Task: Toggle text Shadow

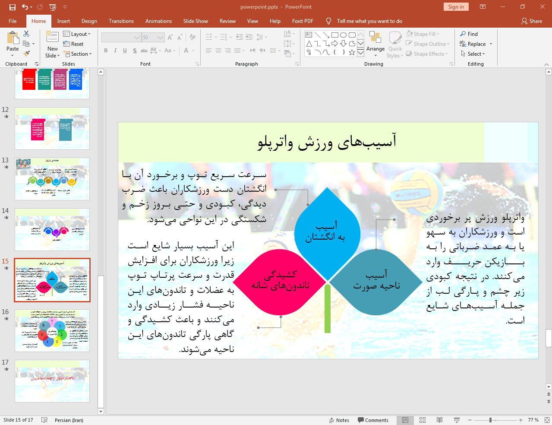Action: 135,51
